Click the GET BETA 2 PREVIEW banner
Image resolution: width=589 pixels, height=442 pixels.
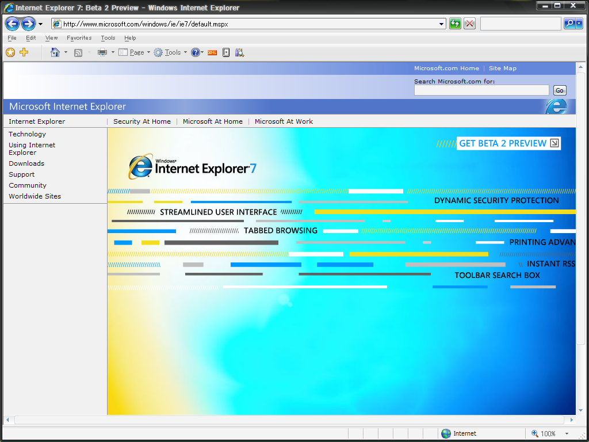[x=508, y=143]
